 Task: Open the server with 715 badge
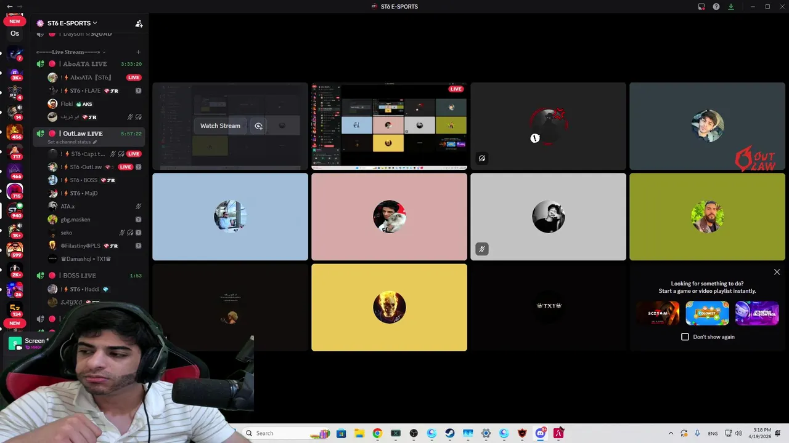(15, 191)
